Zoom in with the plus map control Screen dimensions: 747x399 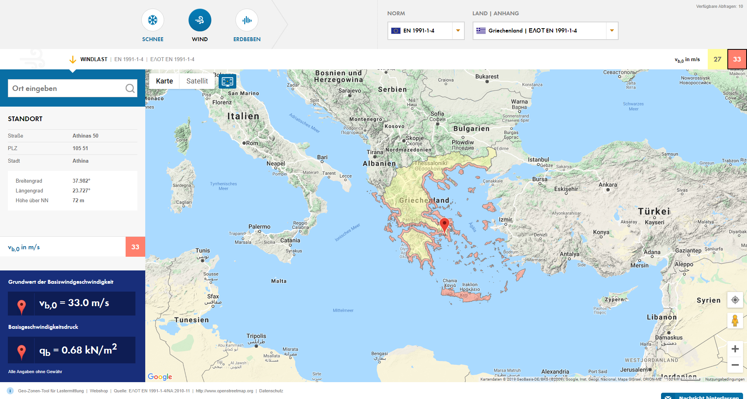click(735, 348)
